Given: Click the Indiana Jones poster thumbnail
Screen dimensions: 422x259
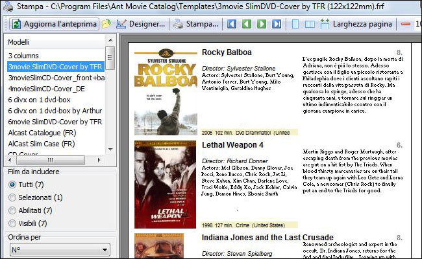Looking at the screenshot, I should click(x=159, y=246).
